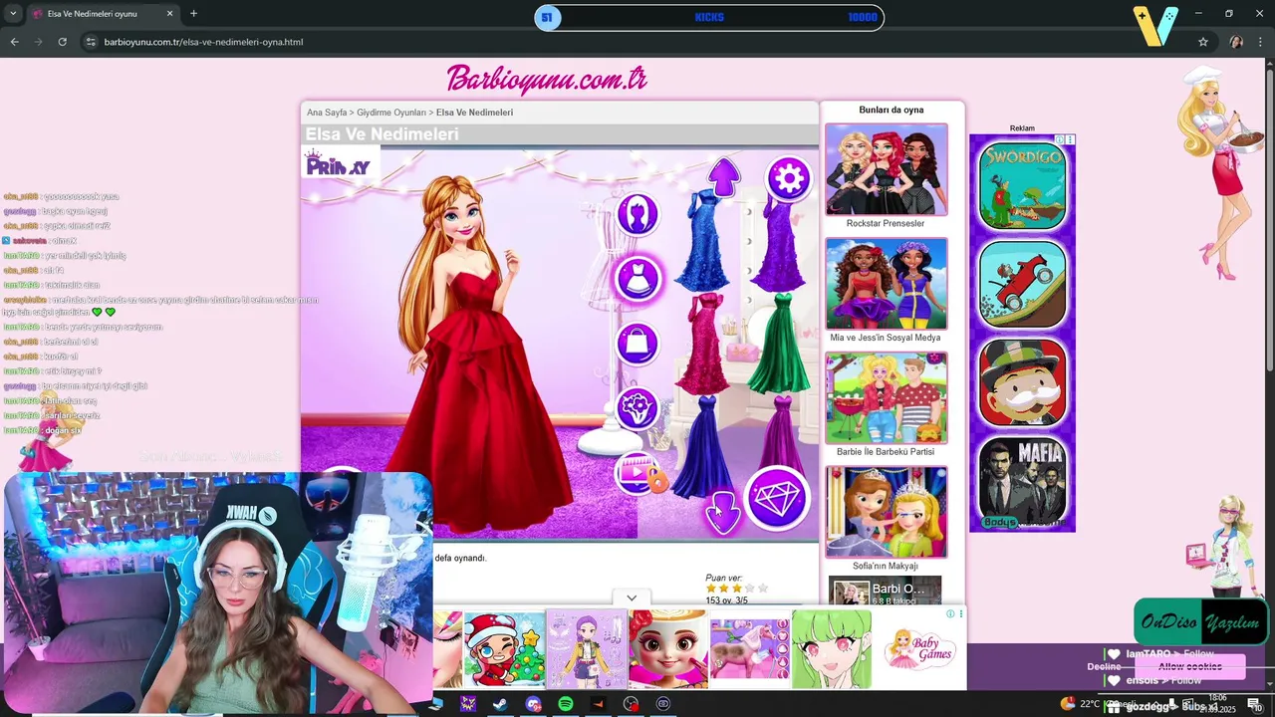Open the Windows notification center icon
Image resolution: width=1275 pixels, height=717 pixels.
(1254, 704)
